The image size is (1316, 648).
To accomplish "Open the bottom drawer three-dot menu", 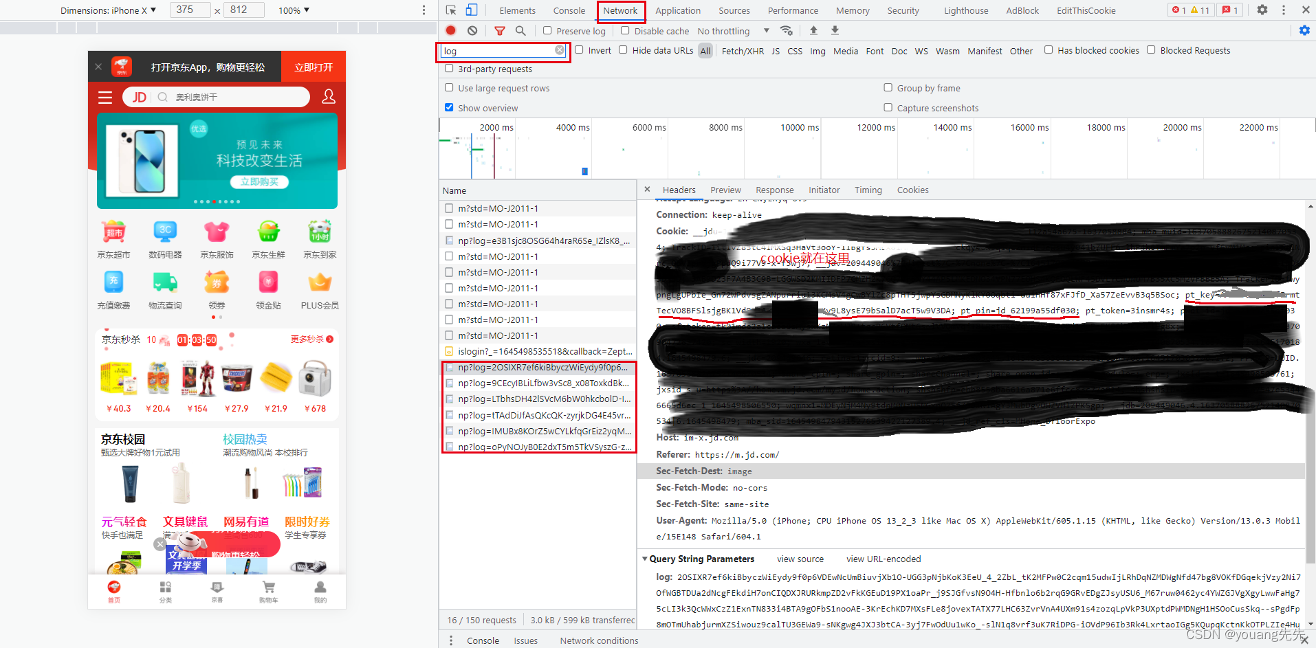I will click(451, 640).
